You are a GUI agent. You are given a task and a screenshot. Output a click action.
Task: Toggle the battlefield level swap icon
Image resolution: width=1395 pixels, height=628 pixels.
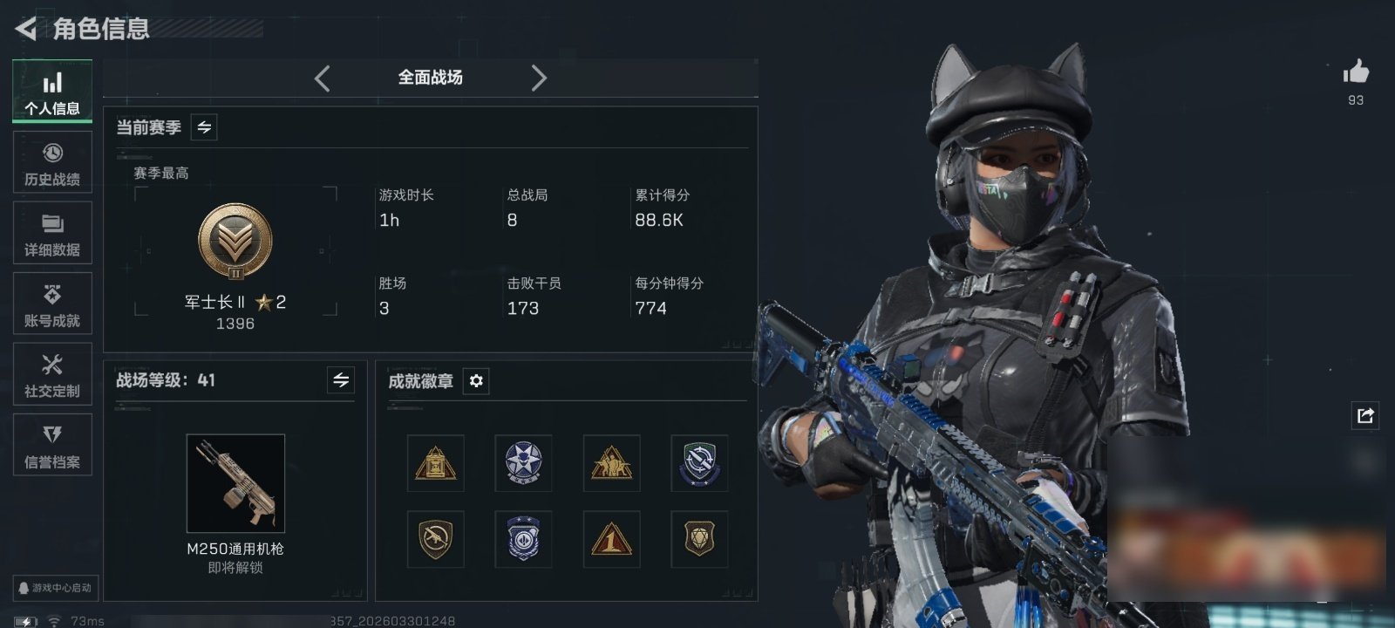tap(341, 380)
